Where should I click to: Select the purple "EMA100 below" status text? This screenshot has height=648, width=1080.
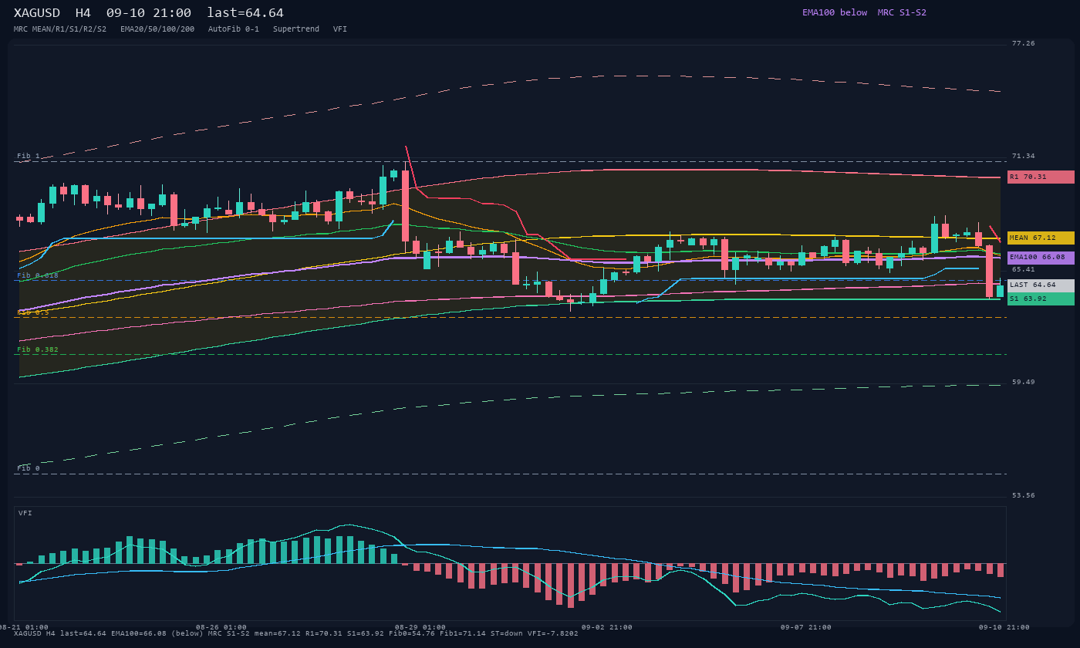click(x=835, y=12)
